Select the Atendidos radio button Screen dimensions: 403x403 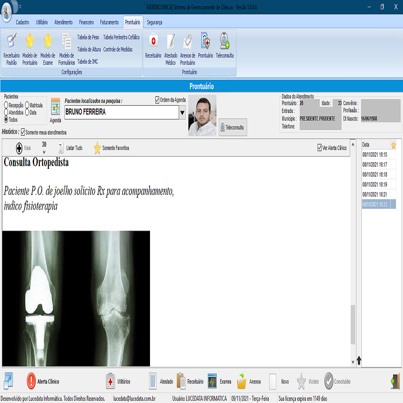[x=6, y=113]
